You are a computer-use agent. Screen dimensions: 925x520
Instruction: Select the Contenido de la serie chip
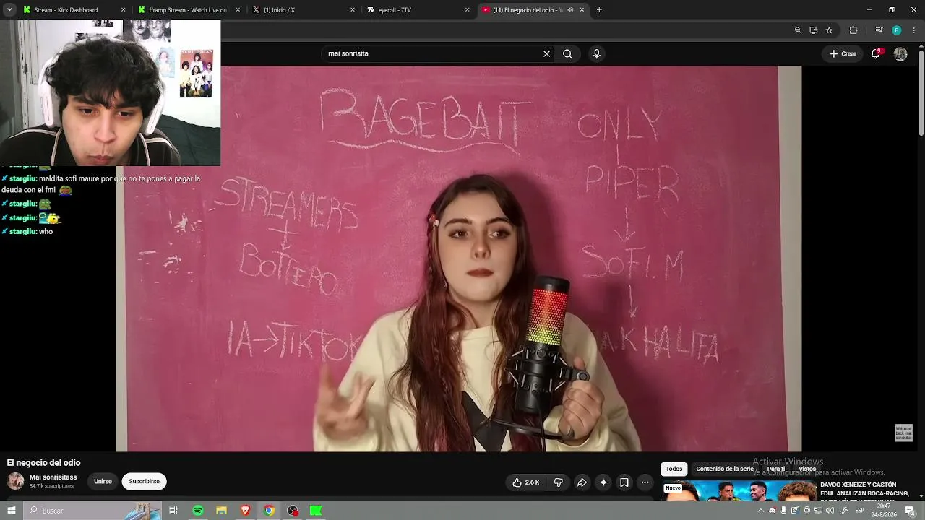coord(725,469)
